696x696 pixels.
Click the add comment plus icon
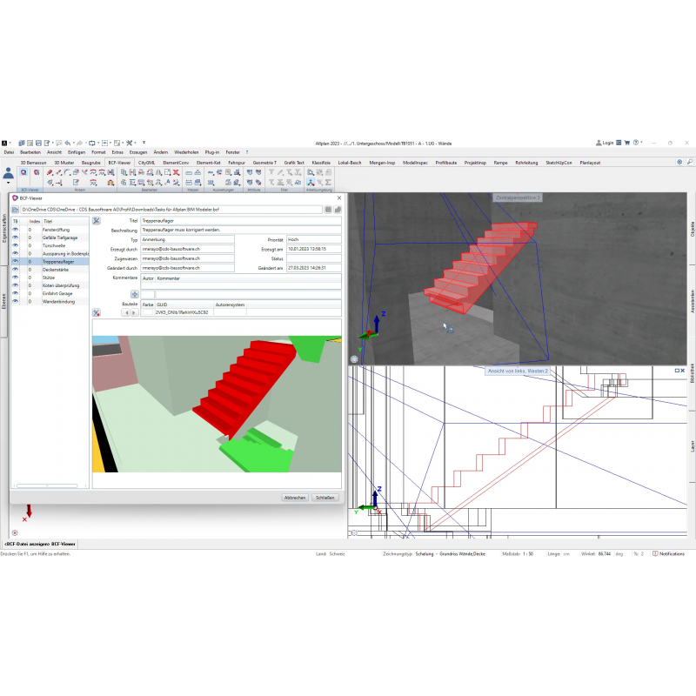point(135,294)
